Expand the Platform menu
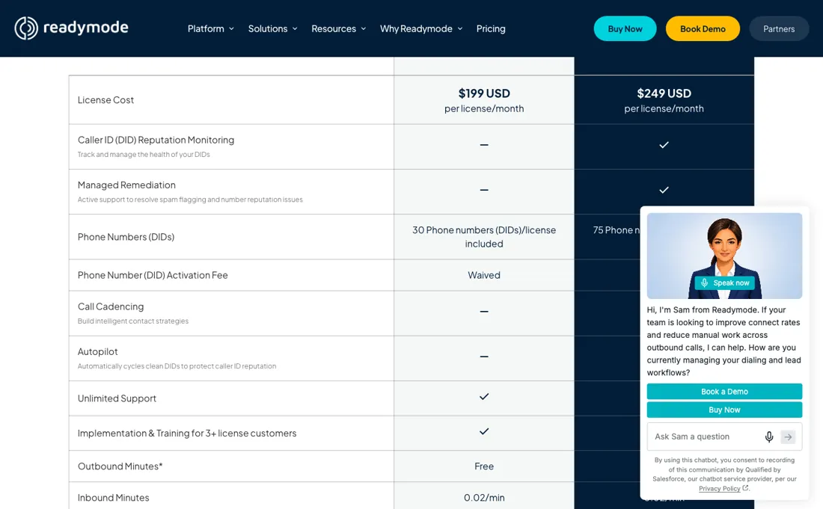 [x=210, y=29]
